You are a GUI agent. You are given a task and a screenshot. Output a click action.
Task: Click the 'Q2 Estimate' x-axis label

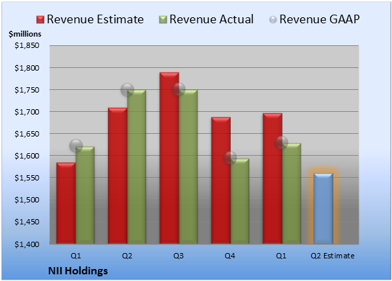(x=333, y=256)
